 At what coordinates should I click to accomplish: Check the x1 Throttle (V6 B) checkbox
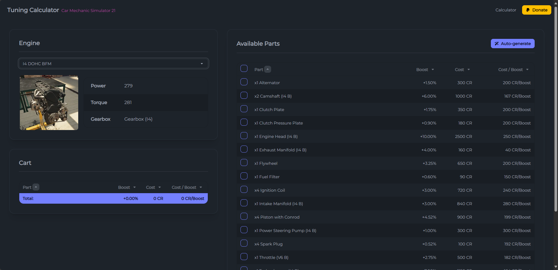click(x=244, y=257)
